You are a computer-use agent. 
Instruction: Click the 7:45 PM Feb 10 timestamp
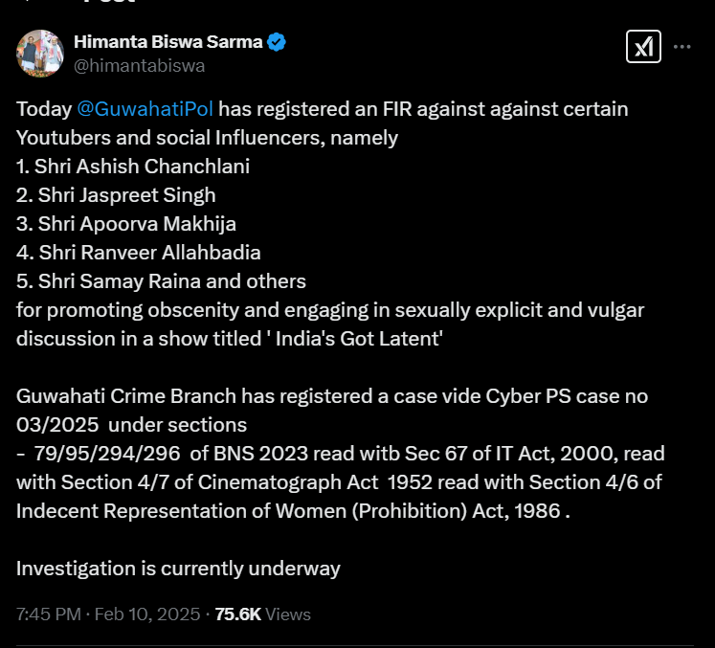tap(108, 614)
